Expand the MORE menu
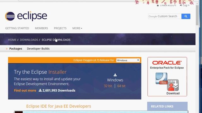The image size is (202, 113). (77, 28)
